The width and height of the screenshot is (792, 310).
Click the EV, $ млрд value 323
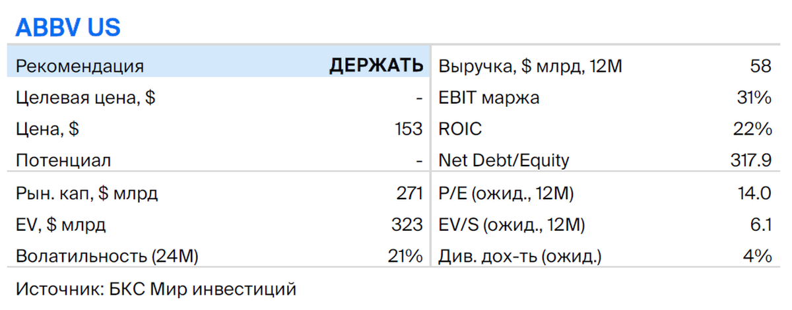click(407, 225)
